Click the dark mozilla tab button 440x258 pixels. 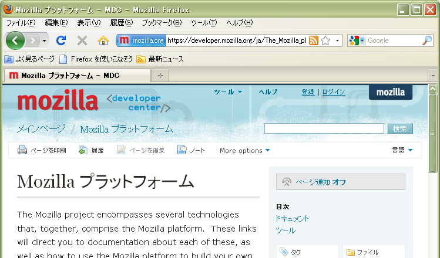click(391, 92)
